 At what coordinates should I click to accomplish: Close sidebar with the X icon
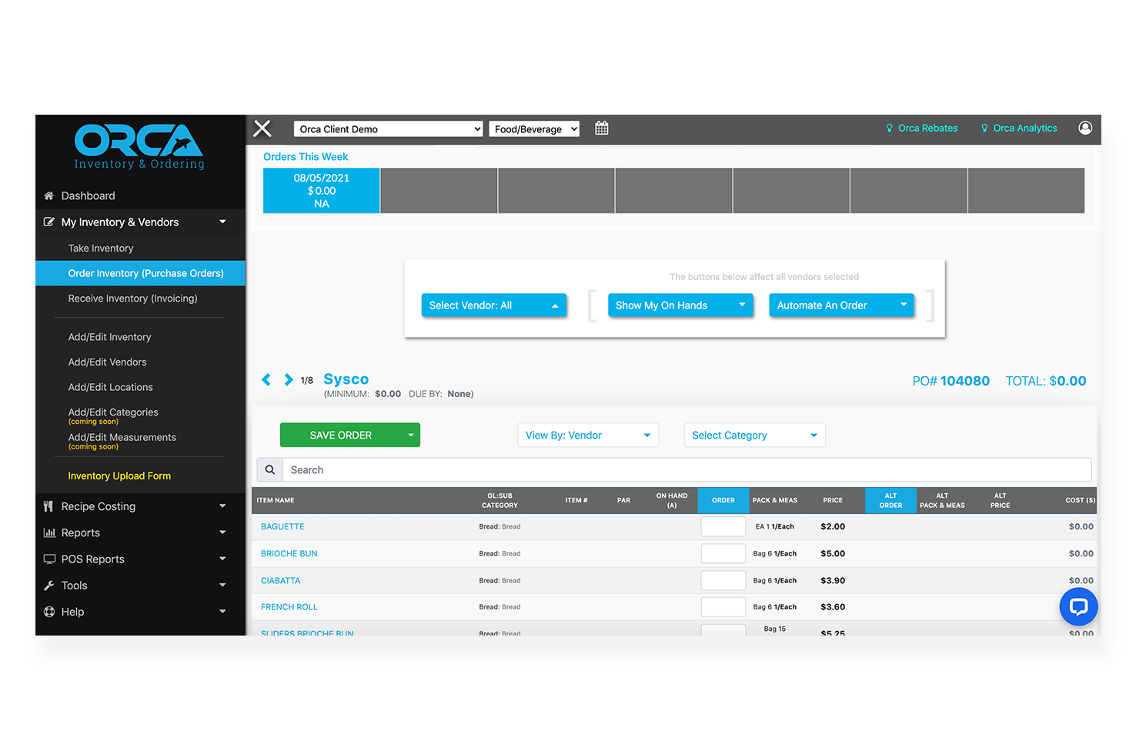(262, 129)
